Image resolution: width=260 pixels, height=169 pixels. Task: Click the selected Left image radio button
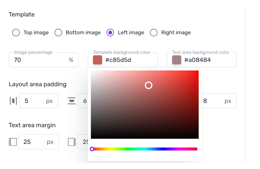110,33
